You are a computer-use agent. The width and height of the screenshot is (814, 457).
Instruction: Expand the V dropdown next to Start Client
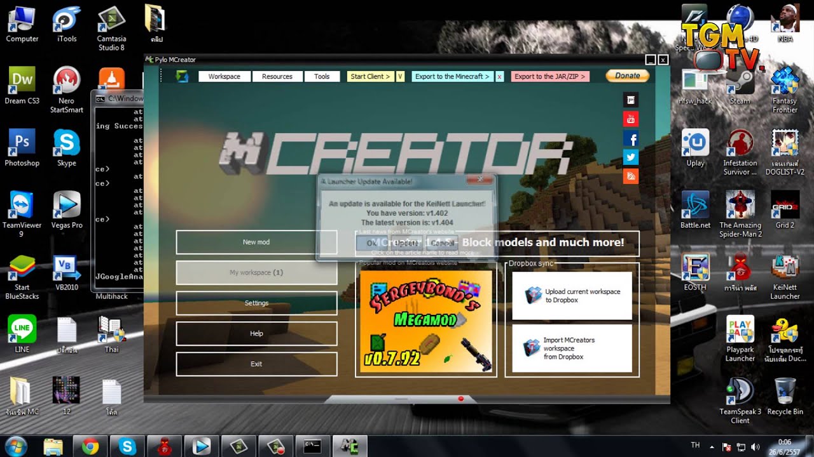[400, 77]
